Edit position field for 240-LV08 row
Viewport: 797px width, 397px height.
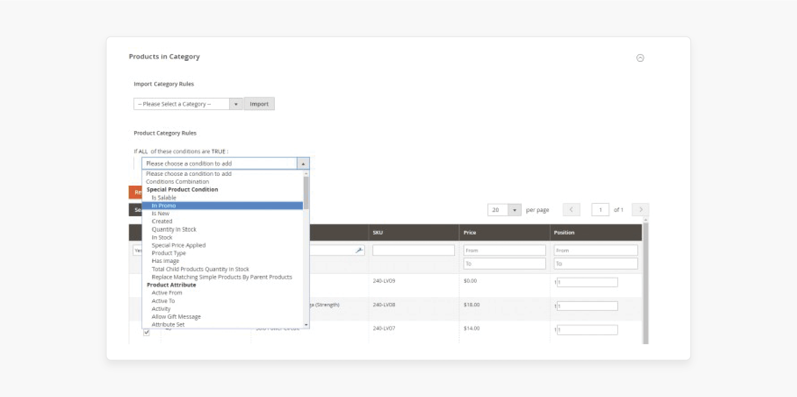coord(587,306)
